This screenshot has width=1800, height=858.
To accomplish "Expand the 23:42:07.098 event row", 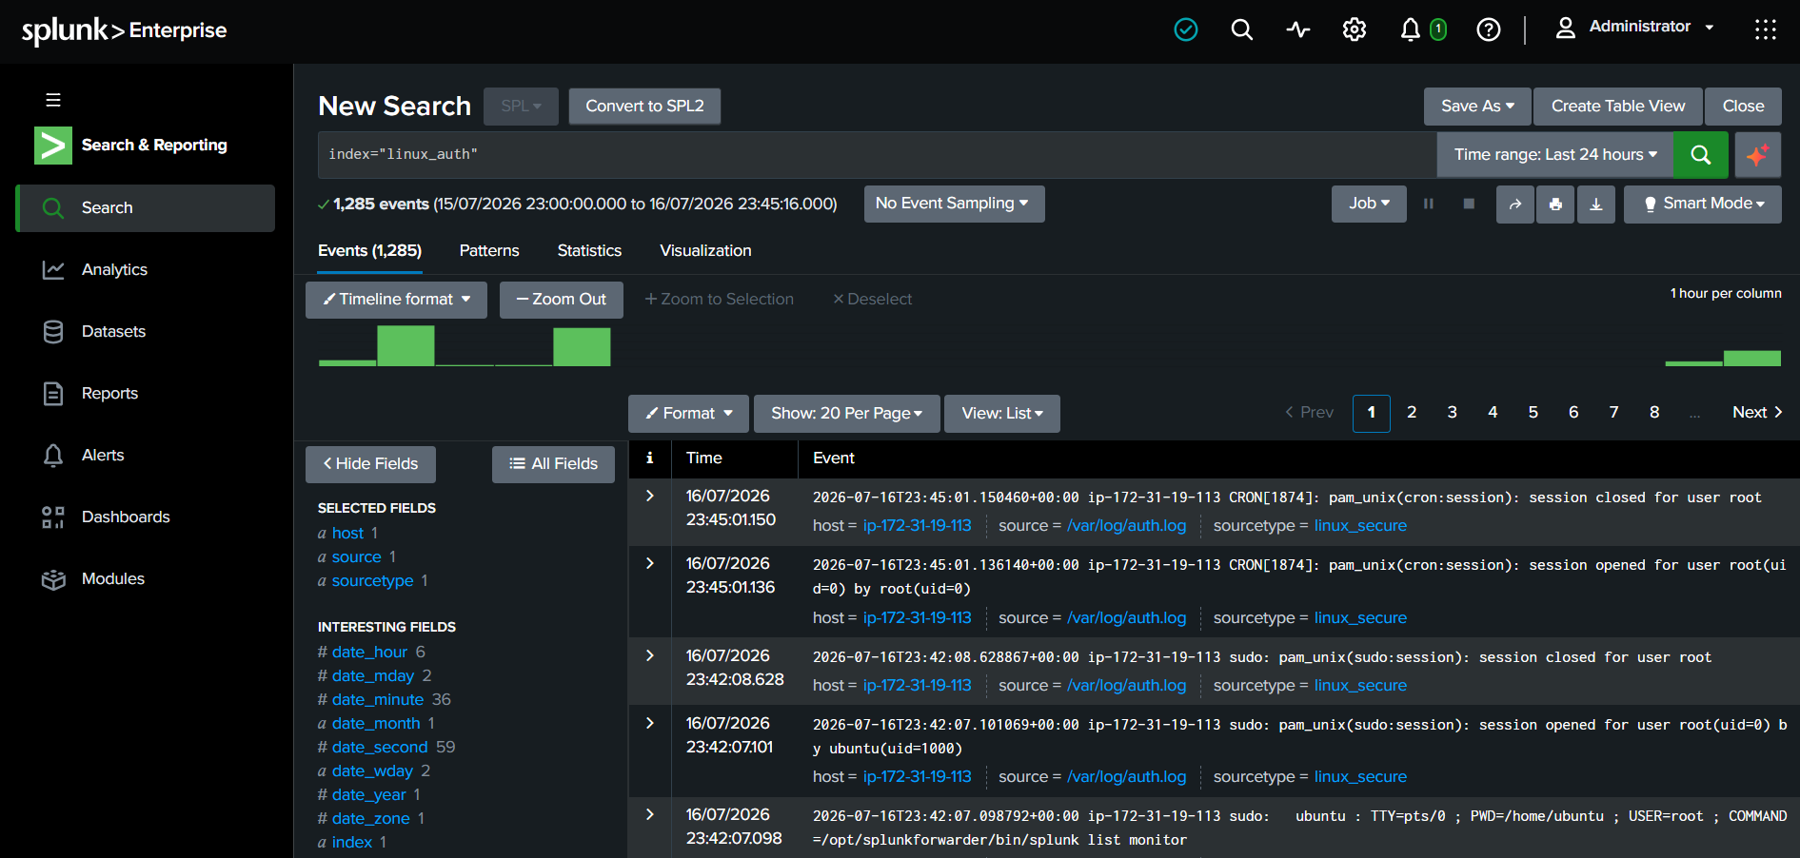I will pyautogui.click(x=650, y=814).
